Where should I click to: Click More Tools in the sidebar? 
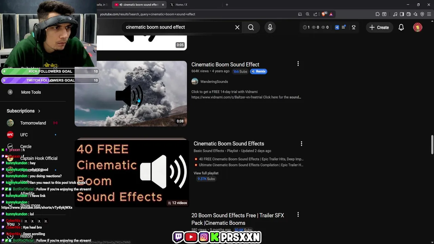click(31, 92)
